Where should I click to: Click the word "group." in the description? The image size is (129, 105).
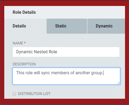coord(97,73)
